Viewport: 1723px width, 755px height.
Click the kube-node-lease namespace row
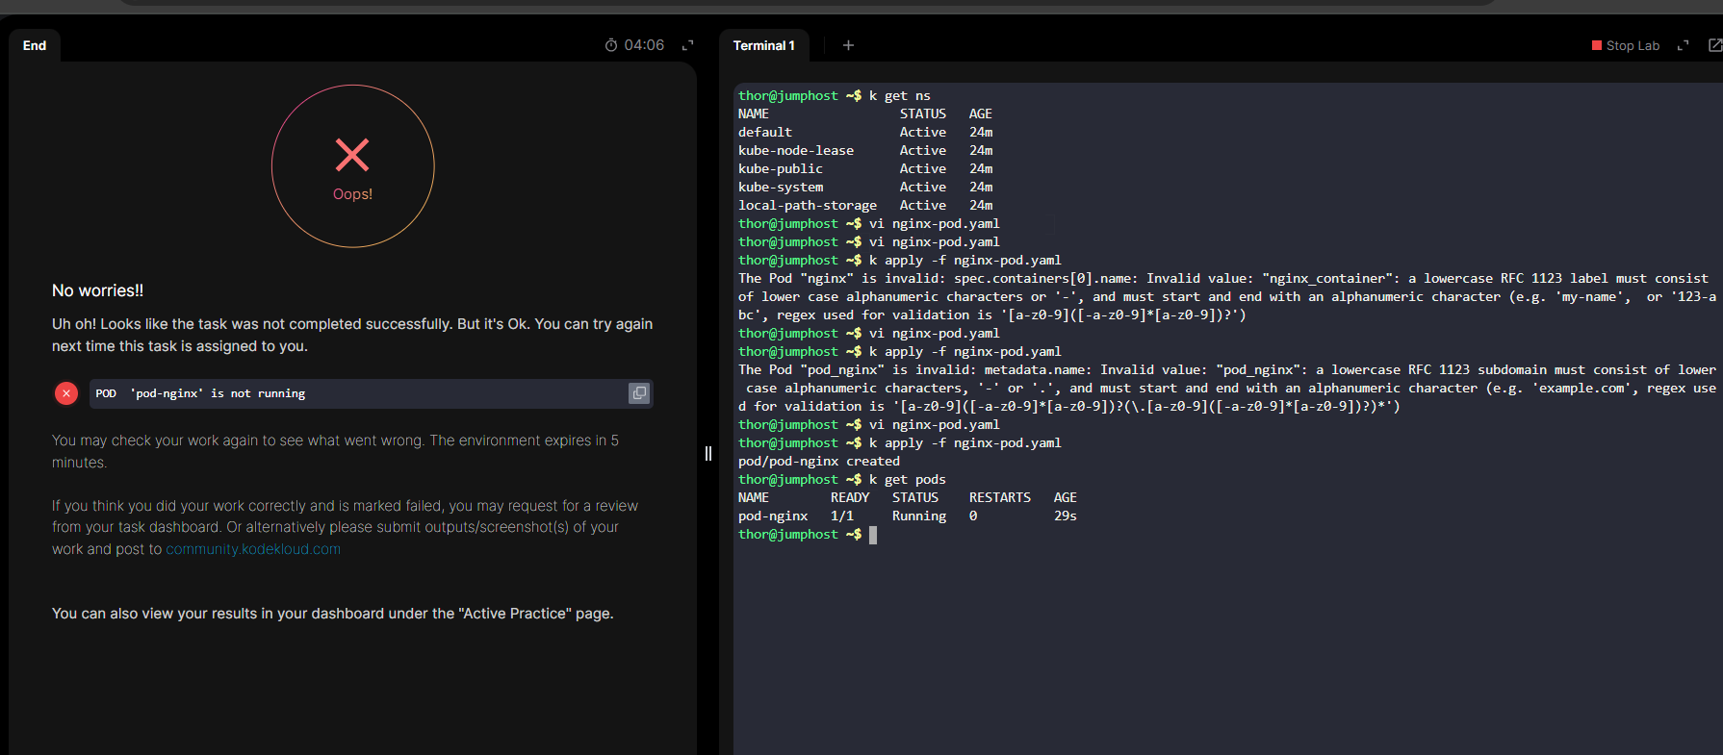[865, 151]
